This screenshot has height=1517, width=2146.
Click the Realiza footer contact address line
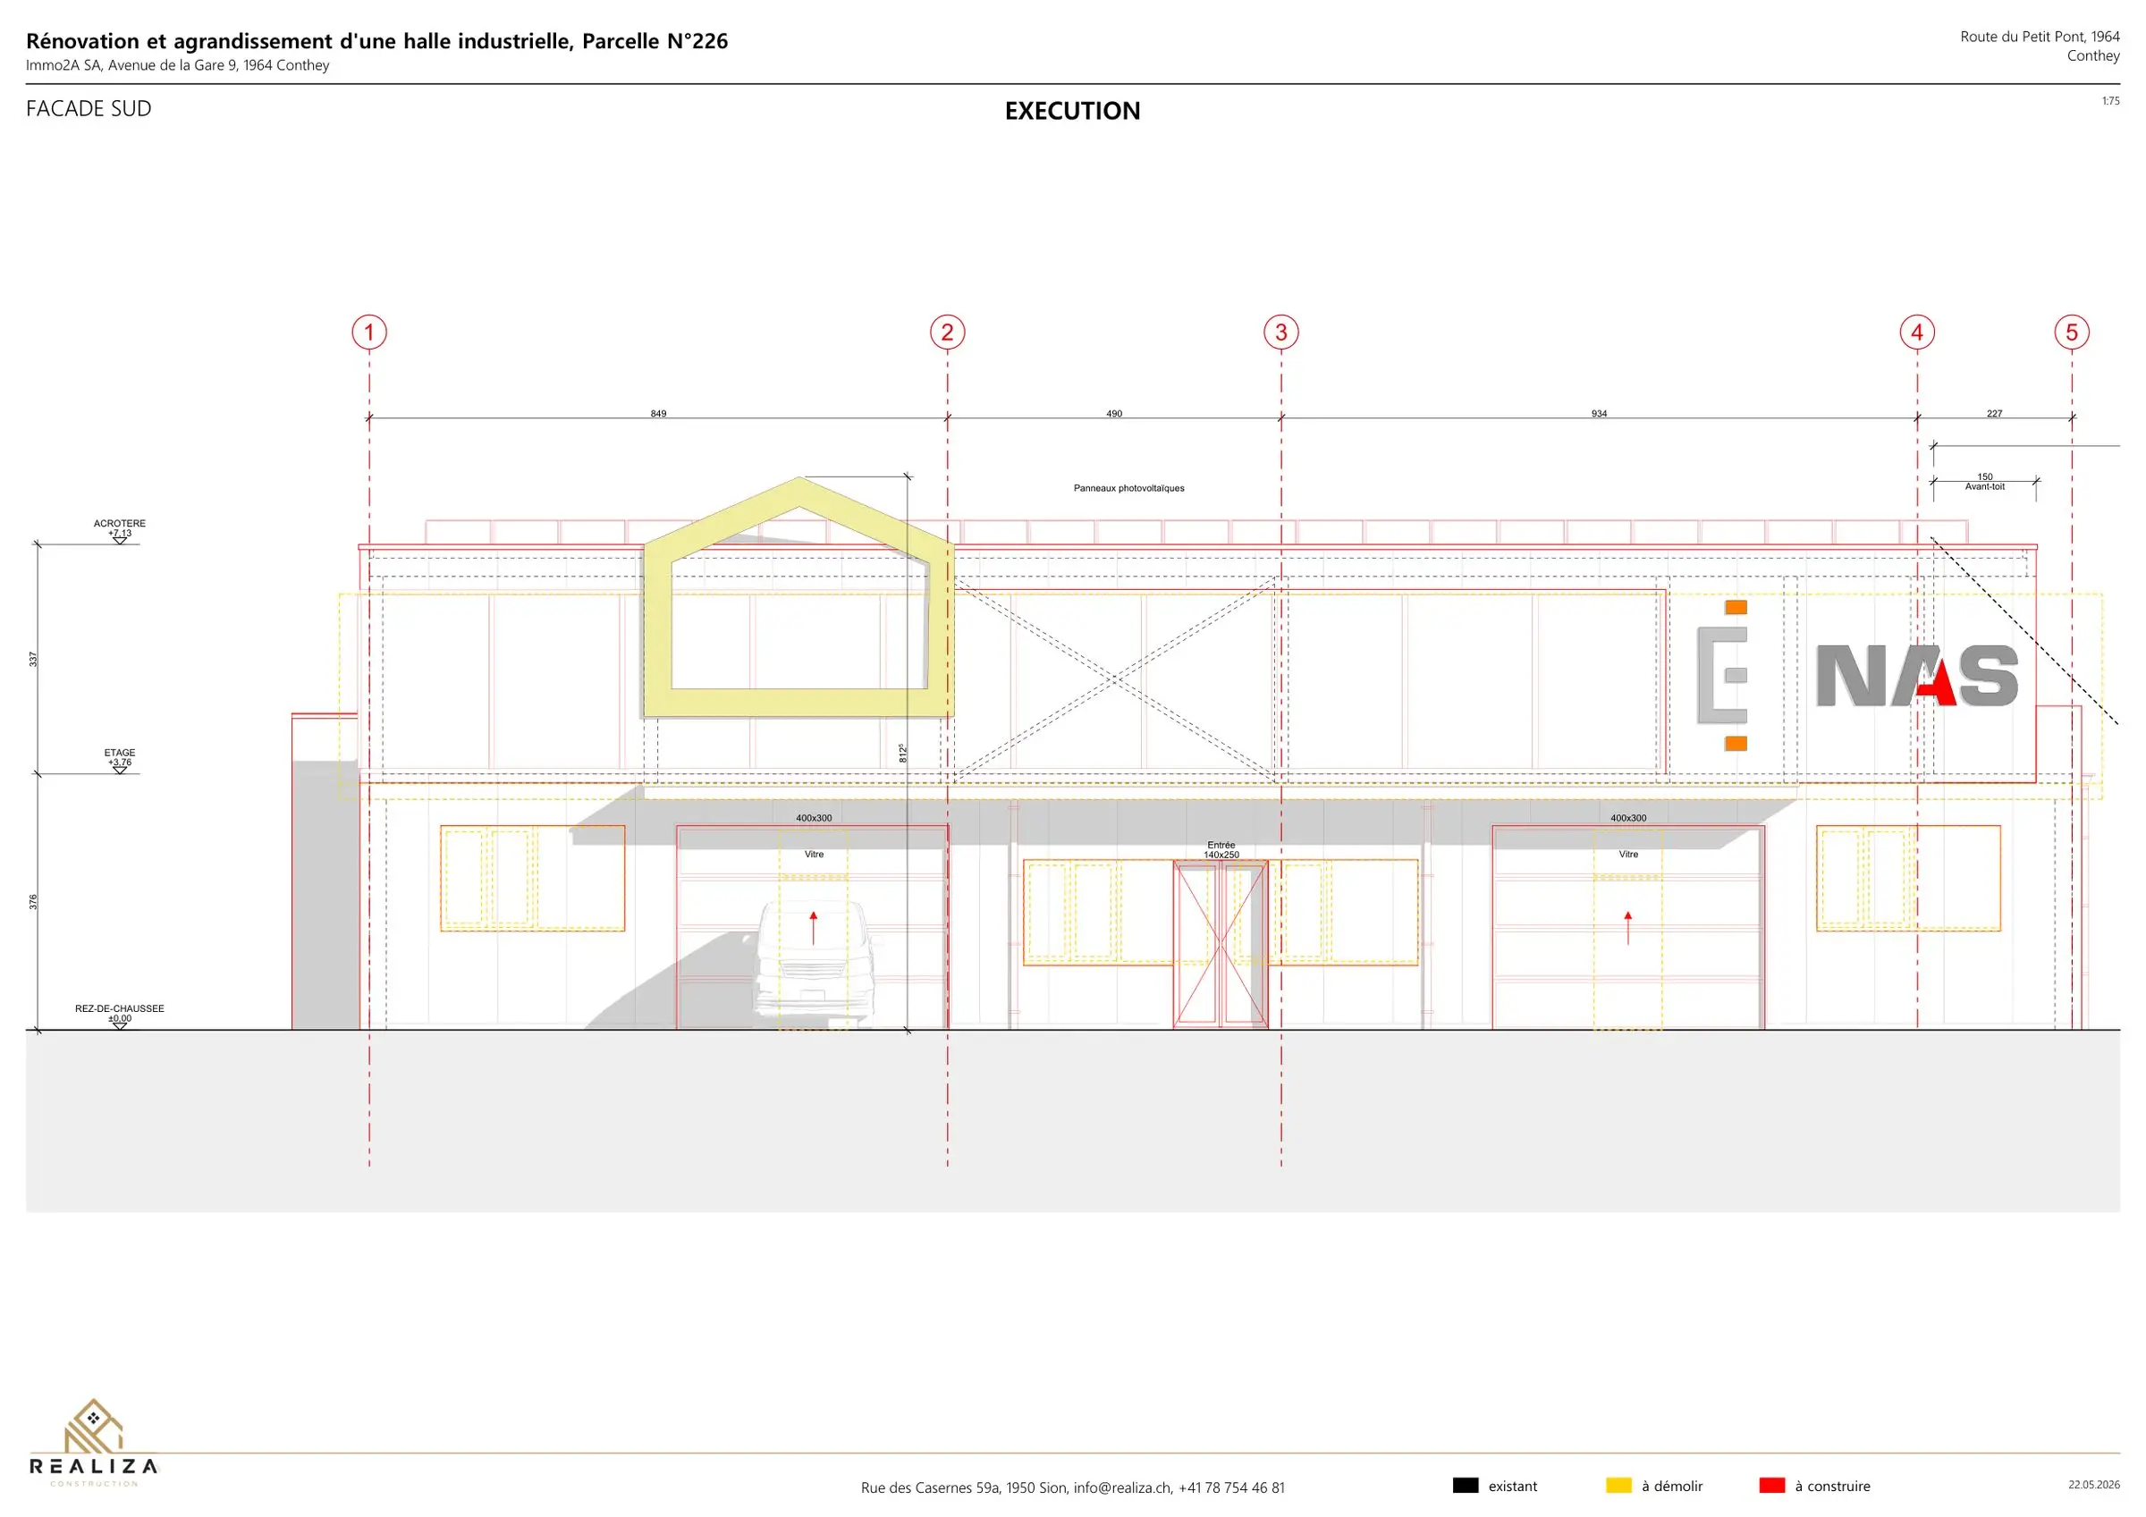(x=1072, y=1488)
